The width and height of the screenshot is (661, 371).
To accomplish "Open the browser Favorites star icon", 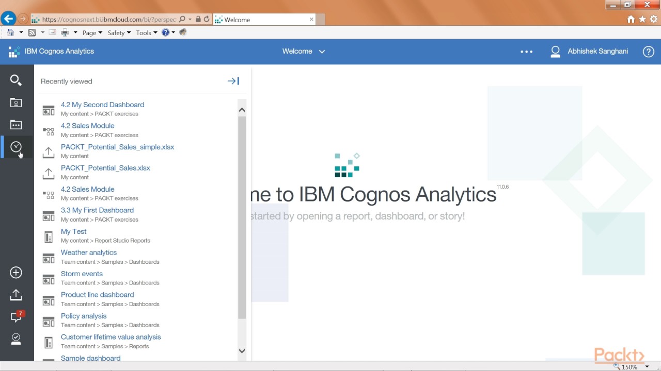I will click(x=642, y=19).
